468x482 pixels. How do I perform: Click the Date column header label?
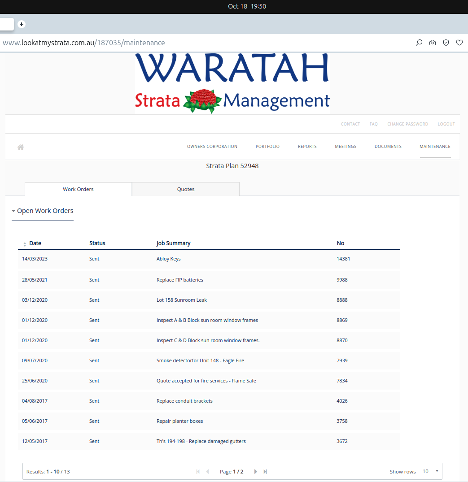pos(35,243)
